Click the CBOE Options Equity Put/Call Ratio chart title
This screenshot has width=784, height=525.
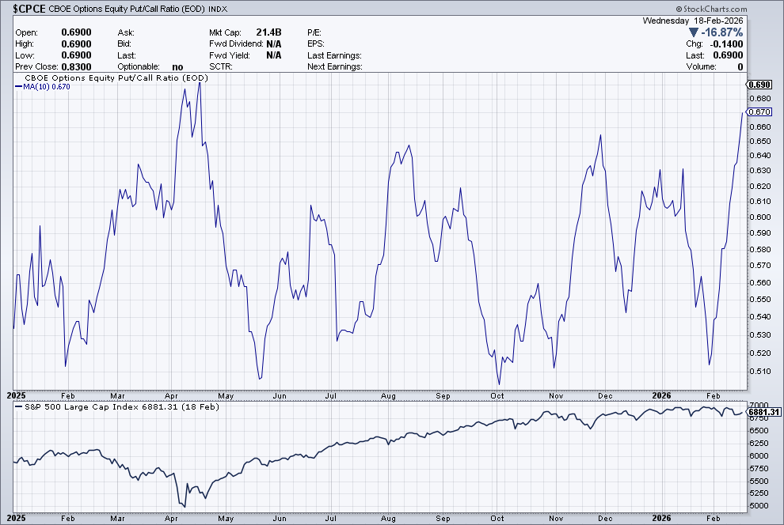pos(116,77)
